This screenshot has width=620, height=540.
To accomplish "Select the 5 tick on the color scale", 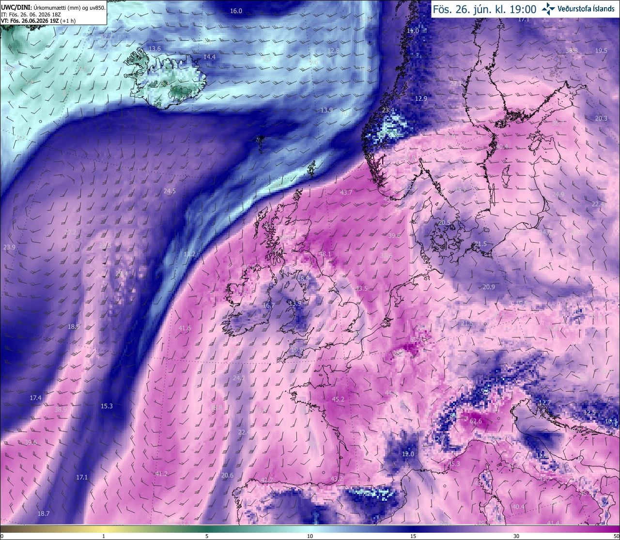I will [x=207, y=536].
